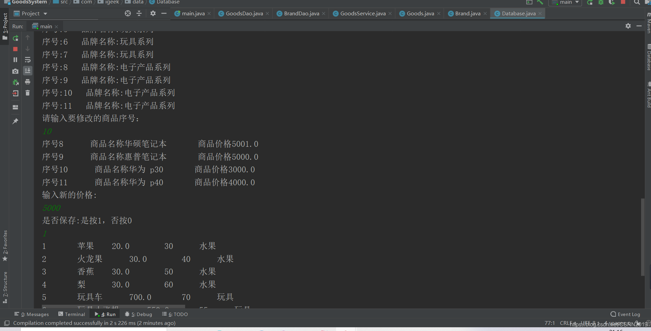The width and height of the screenshot is (651, 331).
Task: Run with coverage icon in toolbar
Action: tap(612, 2)
